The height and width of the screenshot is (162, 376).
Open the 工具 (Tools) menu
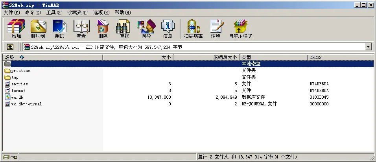pyautogui.click(x=54, y=13)
